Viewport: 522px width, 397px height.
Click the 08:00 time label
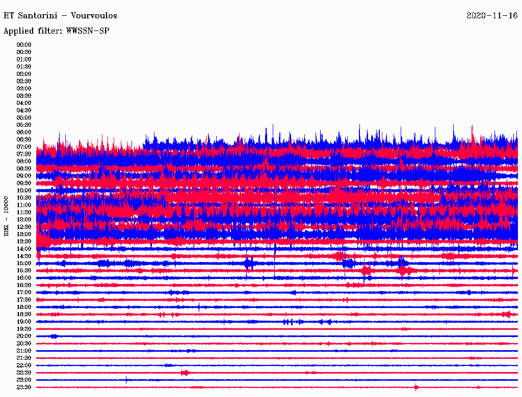coord(24,161)
